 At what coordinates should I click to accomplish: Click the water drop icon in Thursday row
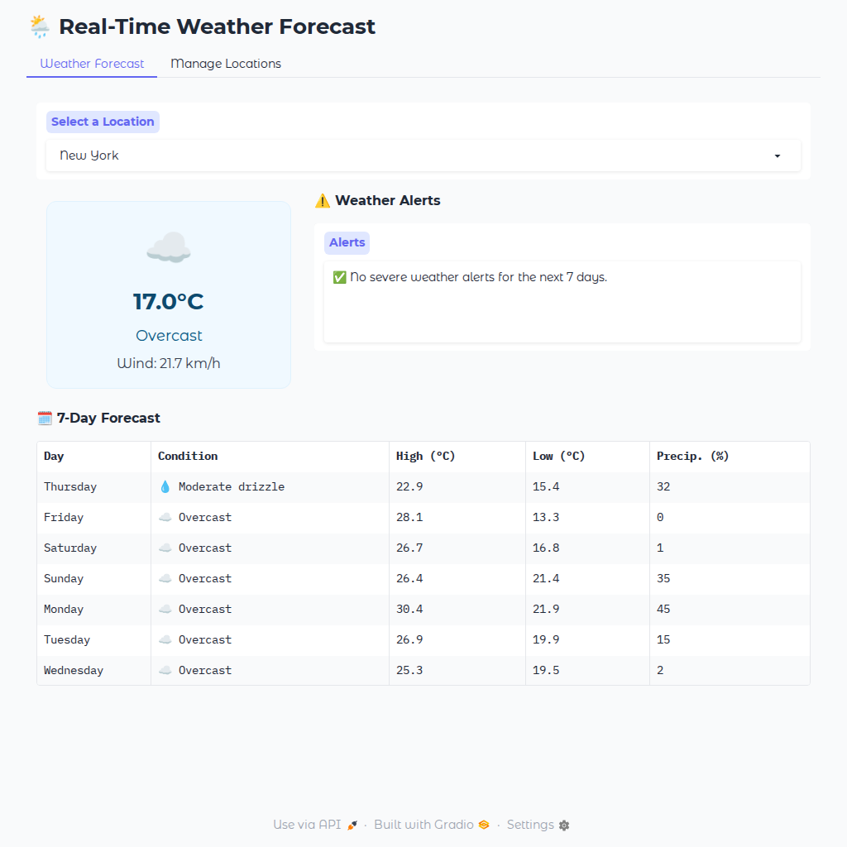point(165,487)
